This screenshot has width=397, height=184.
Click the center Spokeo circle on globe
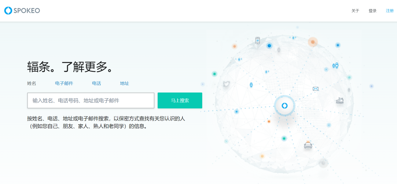point(285,106)
